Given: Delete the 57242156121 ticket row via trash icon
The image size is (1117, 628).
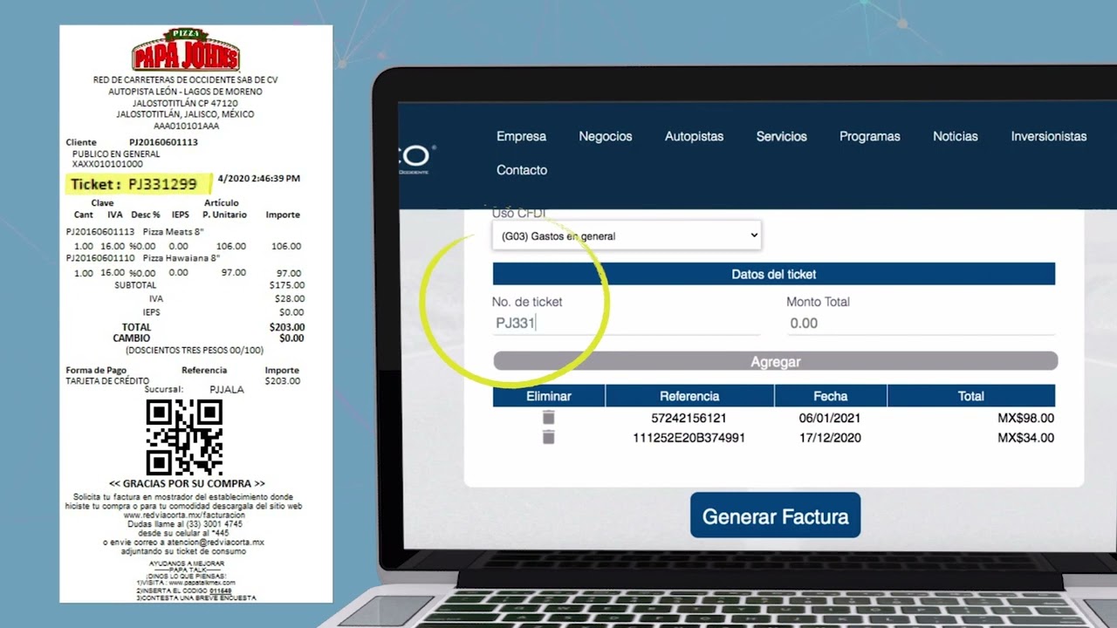Looking at the screenshot, I should pyautogui.click(x=548, y=418).
